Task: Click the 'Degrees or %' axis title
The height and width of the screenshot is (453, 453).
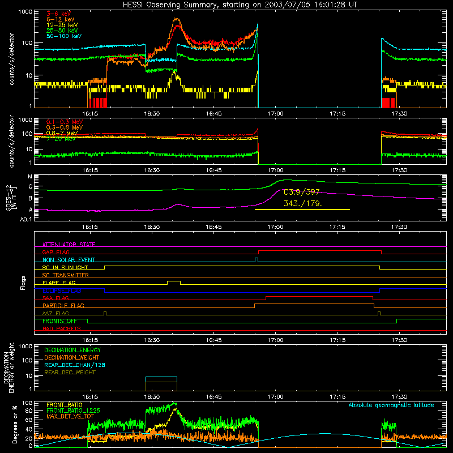Action: click(15, 424)
